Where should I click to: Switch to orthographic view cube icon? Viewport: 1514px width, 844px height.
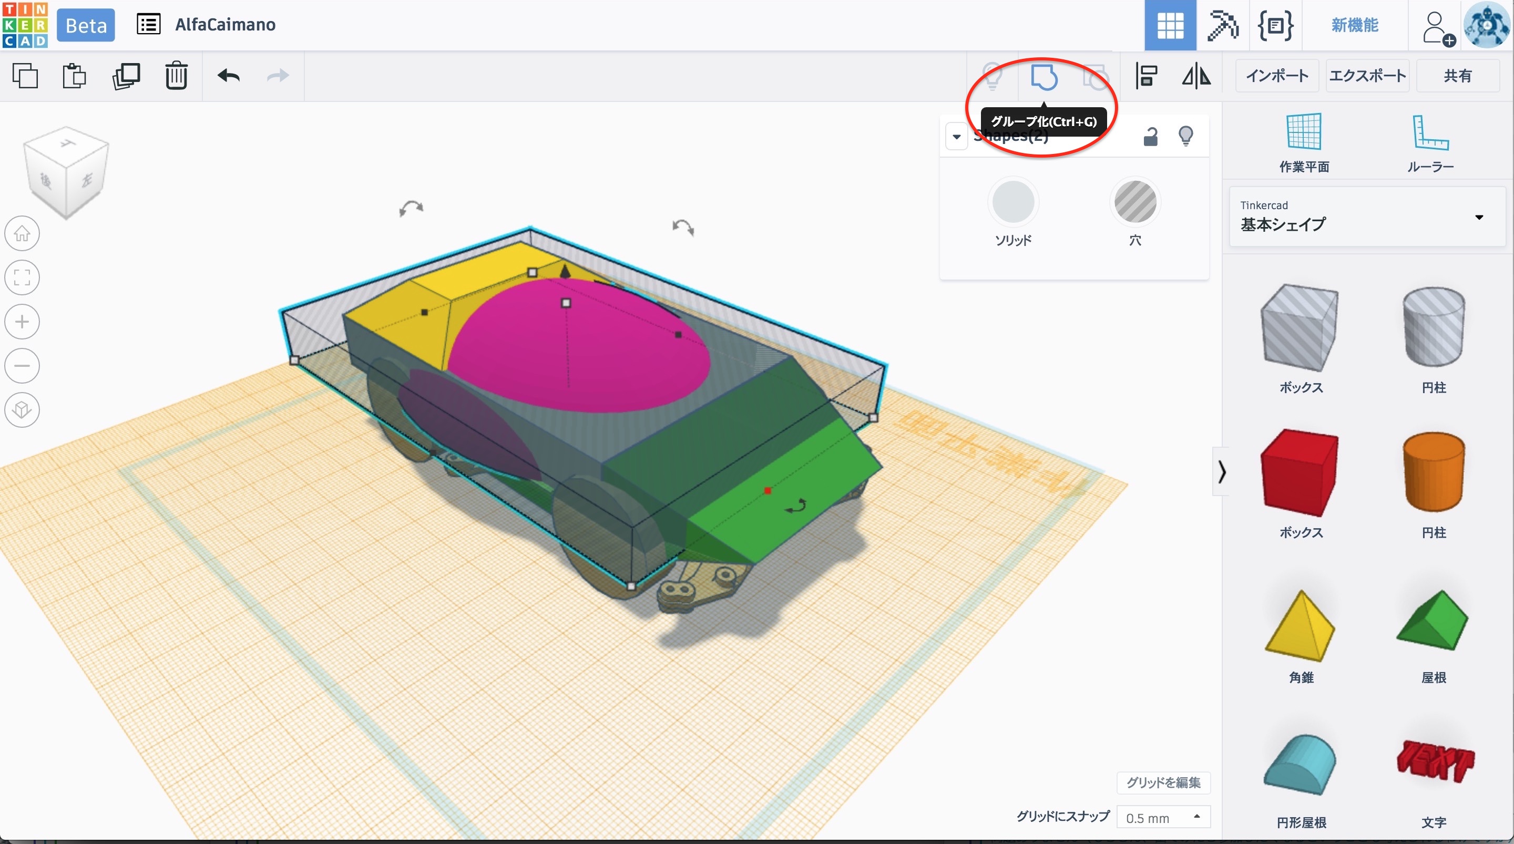click(x=22, y=410)
